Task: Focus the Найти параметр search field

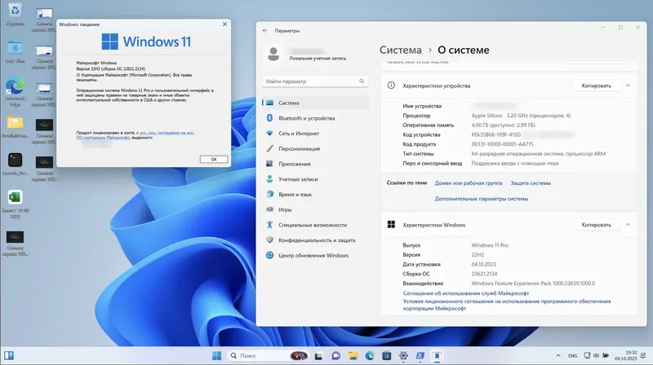Action: pos(315,81)
